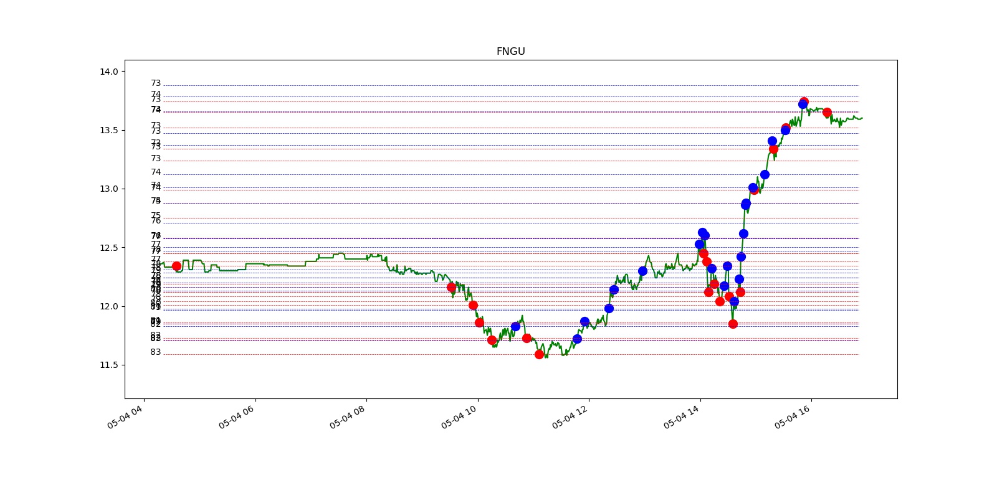Select the isolated blue marker near 13:00
Viewport: 997px width, 498px height.
tap(642, 271)
